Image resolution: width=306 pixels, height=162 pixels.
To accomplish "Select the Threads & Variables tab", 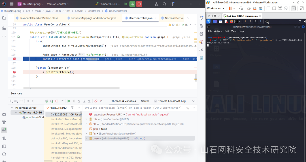I will (124, 101).
